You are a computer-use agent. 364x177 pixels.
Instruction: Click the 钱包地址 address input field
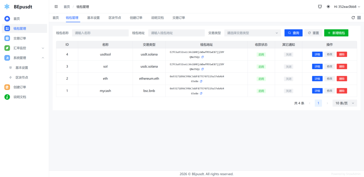click(176, 33)
